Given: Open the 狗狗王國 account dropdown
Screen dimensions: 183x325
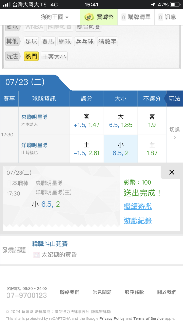Looking at the screenshot, I should point(54,17).
